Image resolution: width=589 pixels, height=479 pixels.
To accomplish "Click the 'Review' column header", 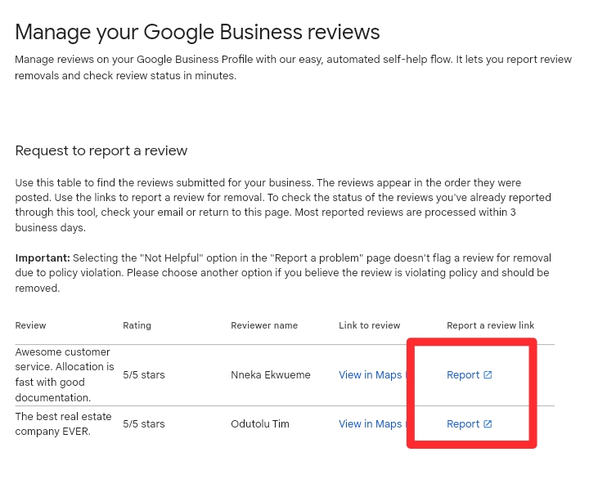I will (30, 325).
